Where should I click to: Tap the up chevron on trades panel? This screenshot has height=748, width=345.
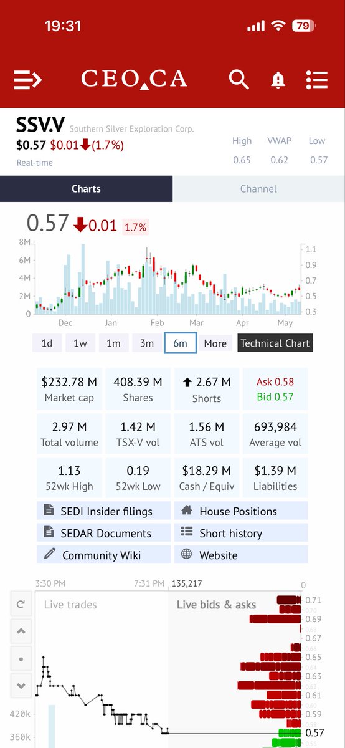[21, 631]
